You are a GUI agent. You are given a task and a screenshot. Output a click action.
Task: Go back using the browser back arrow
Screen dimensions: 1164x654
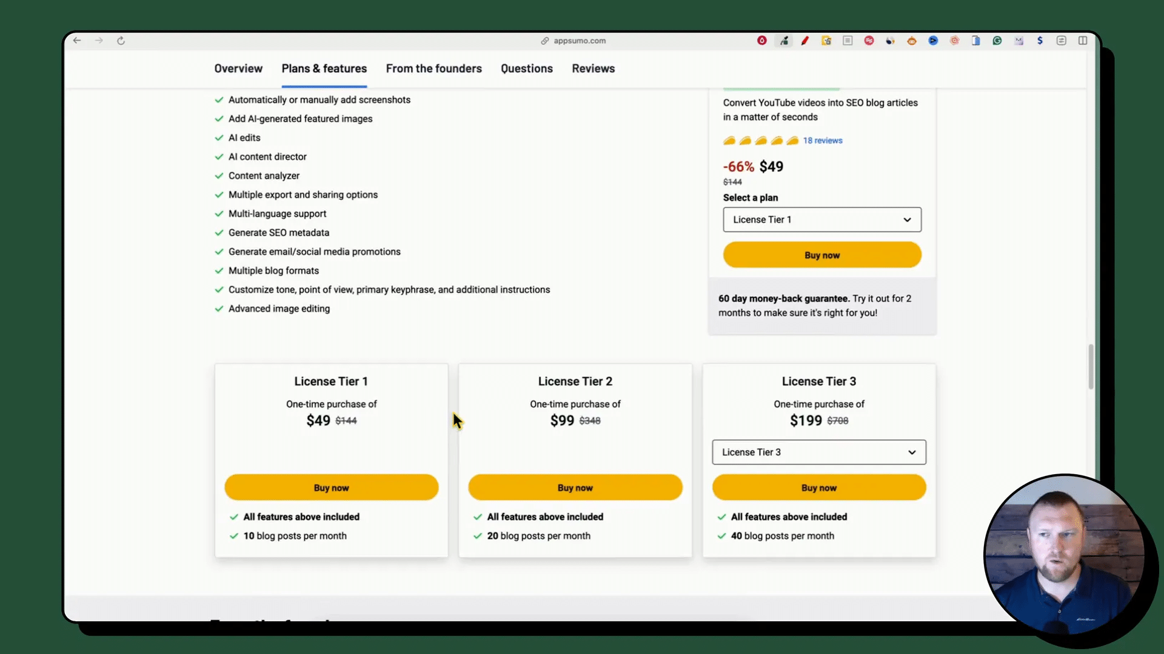tap(77, 41)
